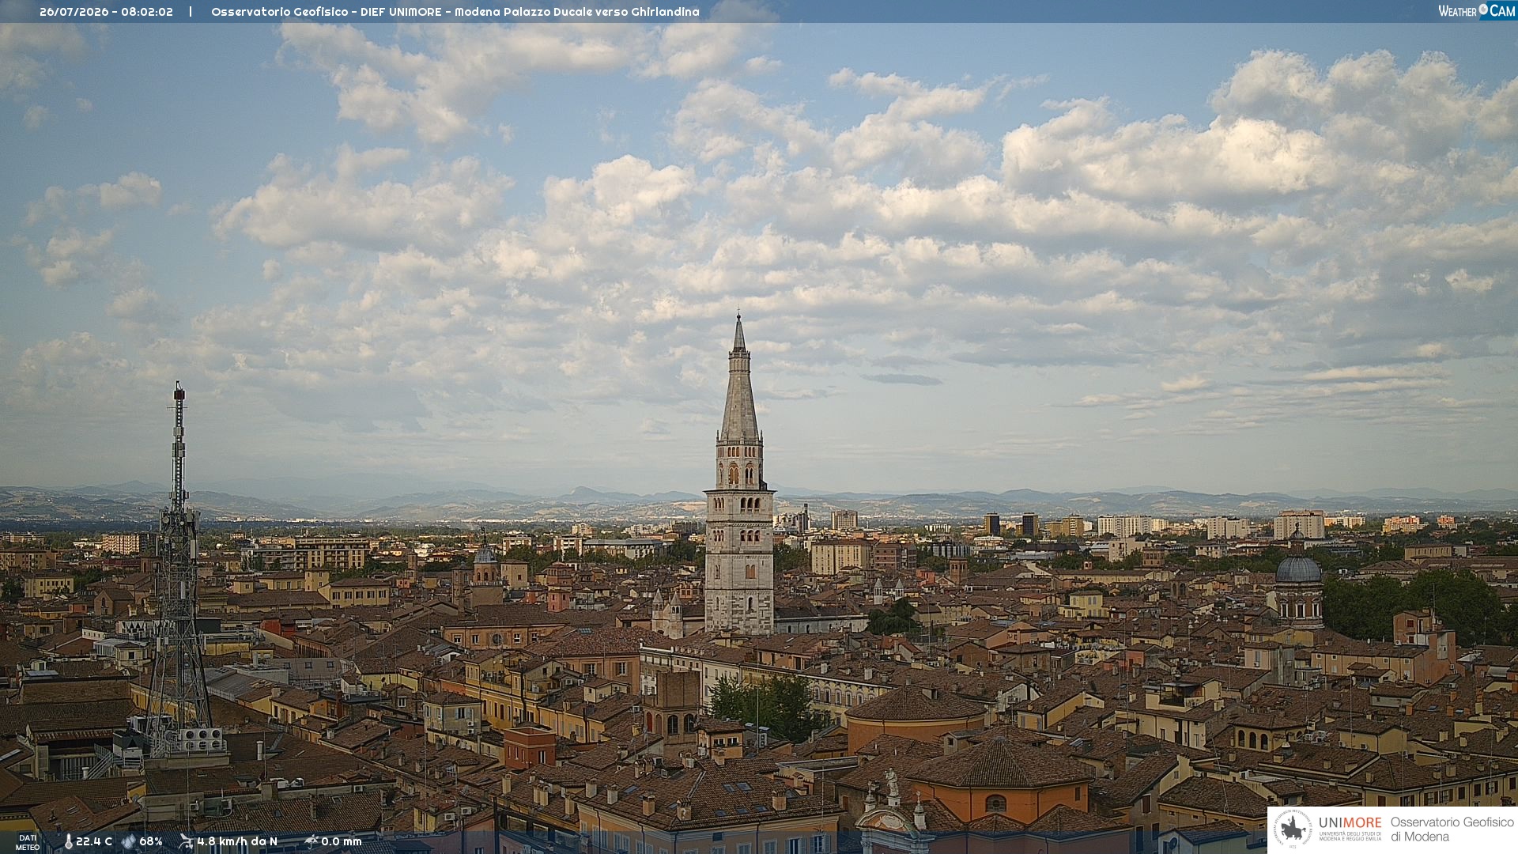Click the UNIMORE university seal emblem
Screen dimensions: 1518x854
coord(1293,829)
